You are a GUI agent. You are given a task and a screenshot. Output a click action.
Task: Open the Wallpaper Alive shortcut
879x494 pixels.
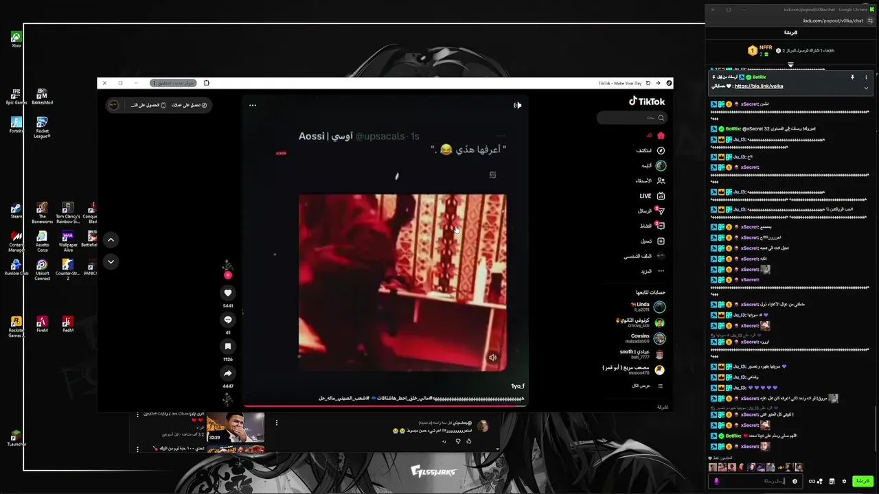pyautogui.click(x=67, y=242)
